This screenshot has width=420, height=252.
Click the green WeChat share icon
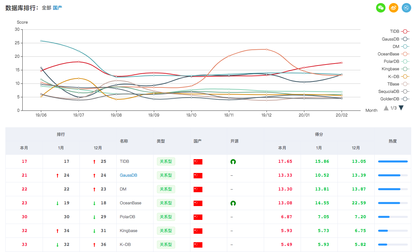pos(381,8)
